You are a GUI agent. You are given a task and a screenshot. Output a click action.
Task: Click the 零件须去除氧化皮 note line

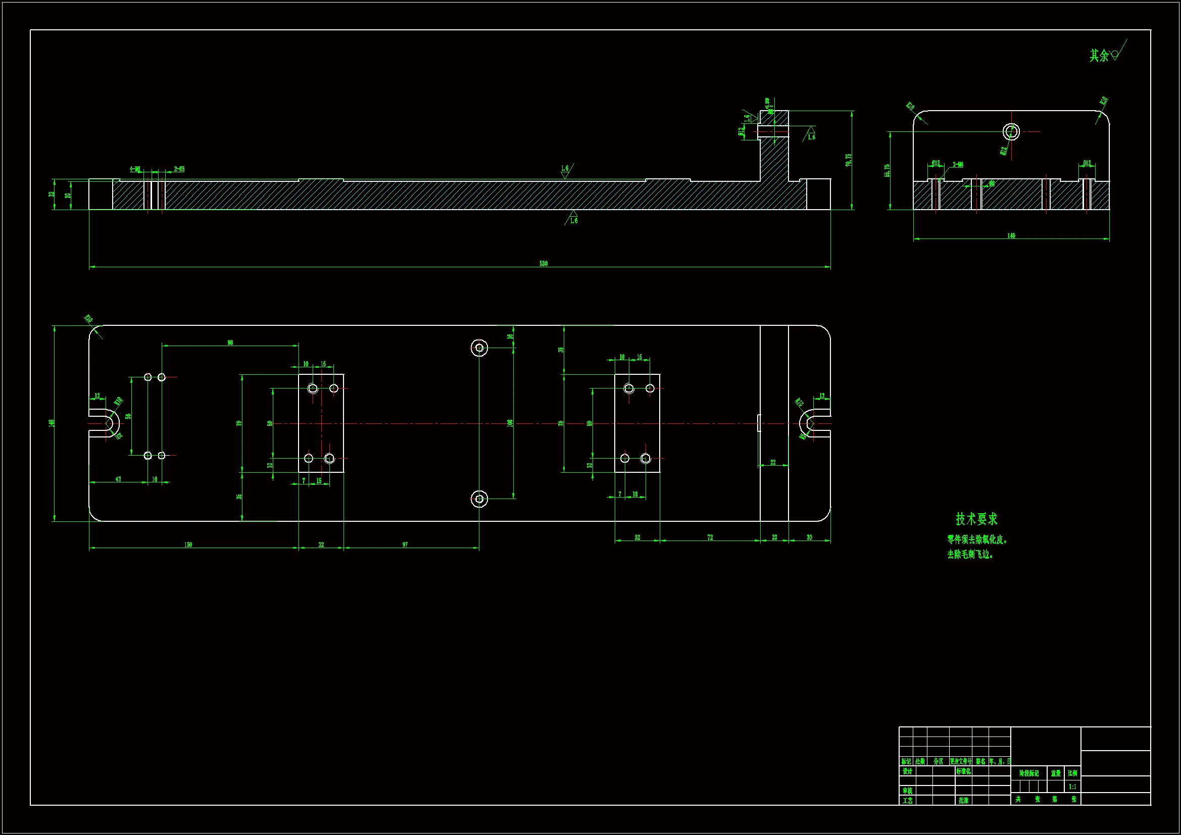click(x=977, y=539)
